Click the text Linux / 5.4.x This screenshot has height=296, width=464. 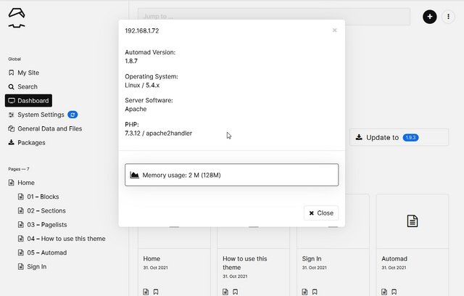[x=142, y=86]
